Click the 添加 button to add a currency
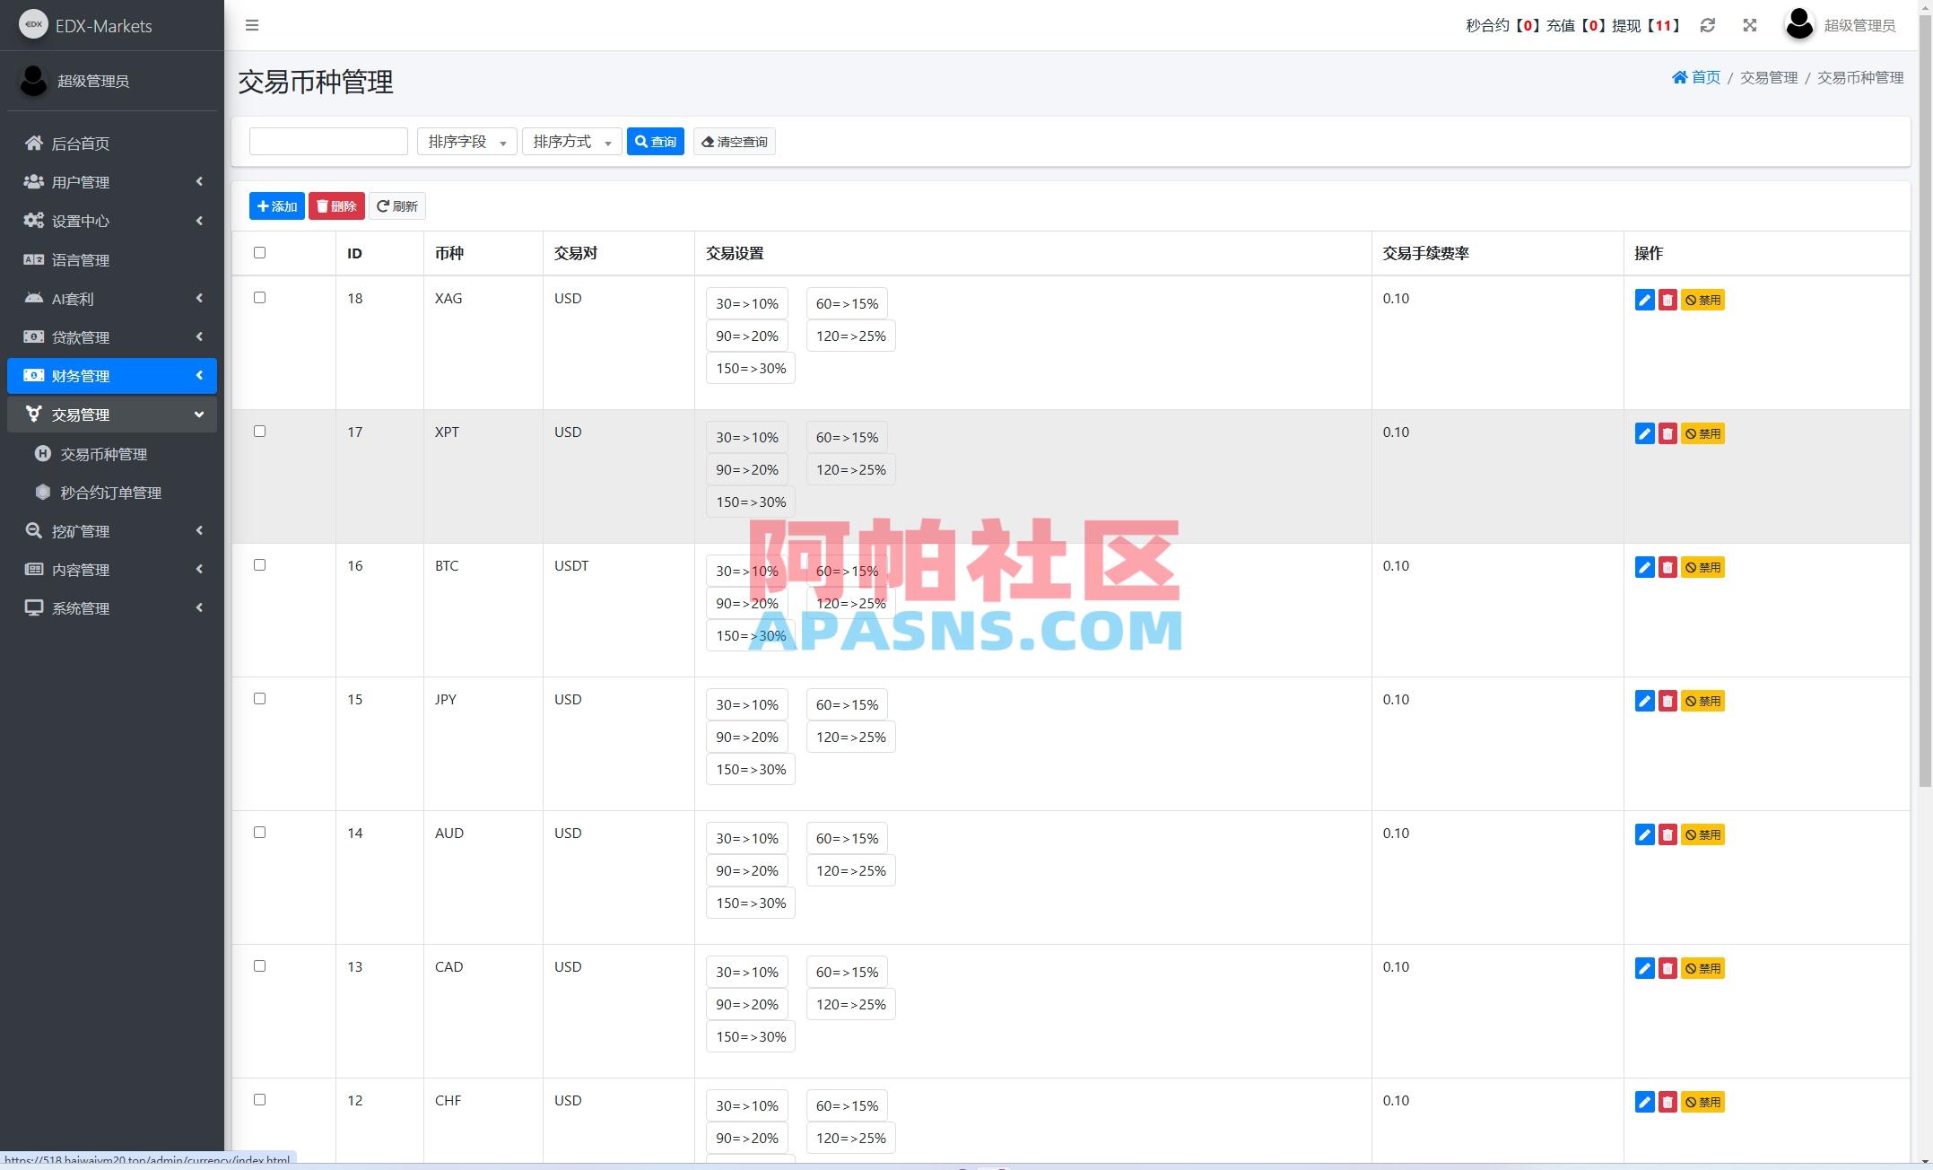 click(x=276, y=205)
